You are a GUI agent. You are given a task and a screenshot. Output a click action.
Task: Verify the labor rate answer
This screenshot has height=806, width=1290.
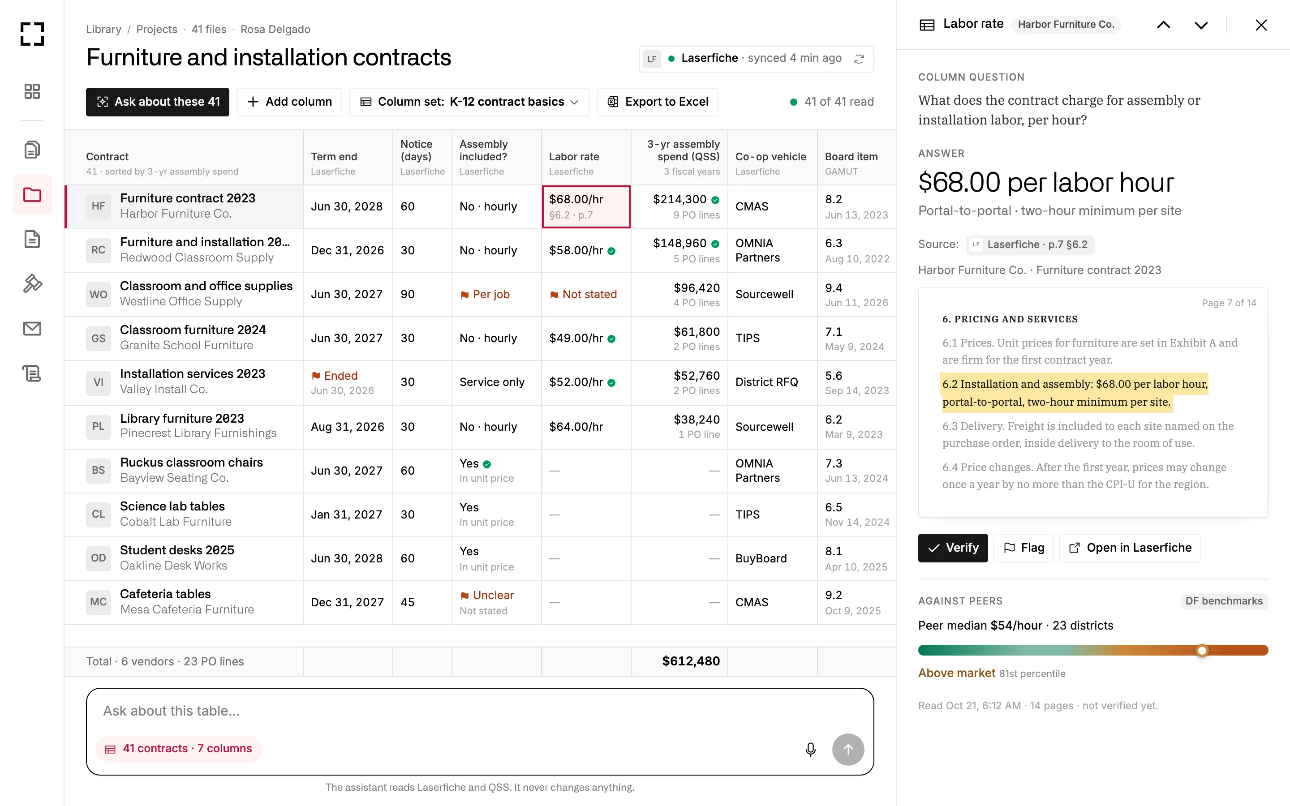tap(953, 548)
